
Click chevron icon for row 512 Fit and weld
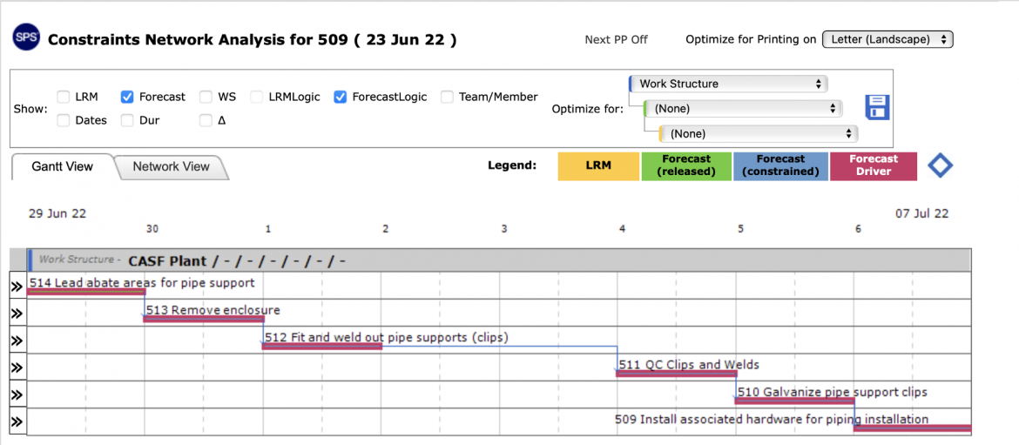tap(17, 340)
